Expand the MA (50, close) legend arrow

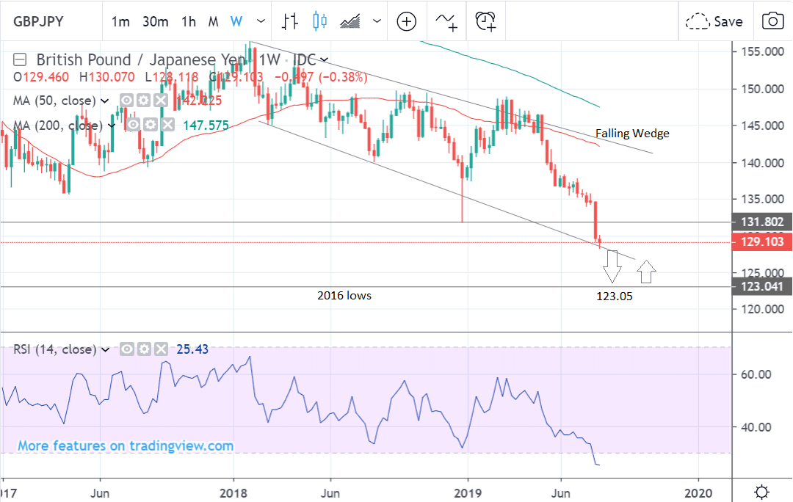pyautogui.click(x=105, y=101)
